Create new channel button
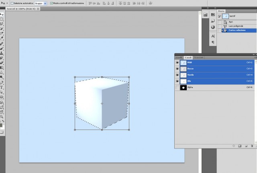The image size is (257, 173). (x=246, y=146)
